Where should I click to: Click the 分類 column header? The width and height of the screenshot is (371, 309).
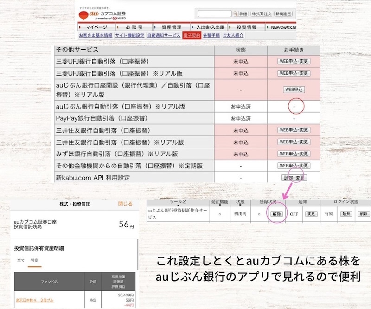(93, 282)
